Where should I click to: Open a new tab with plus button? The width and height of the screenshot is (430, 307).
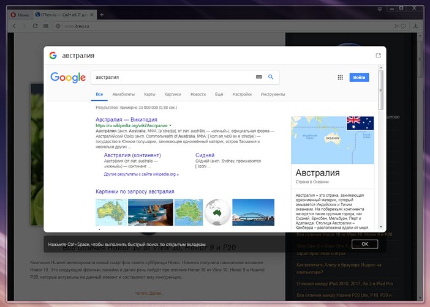[102, 15]
